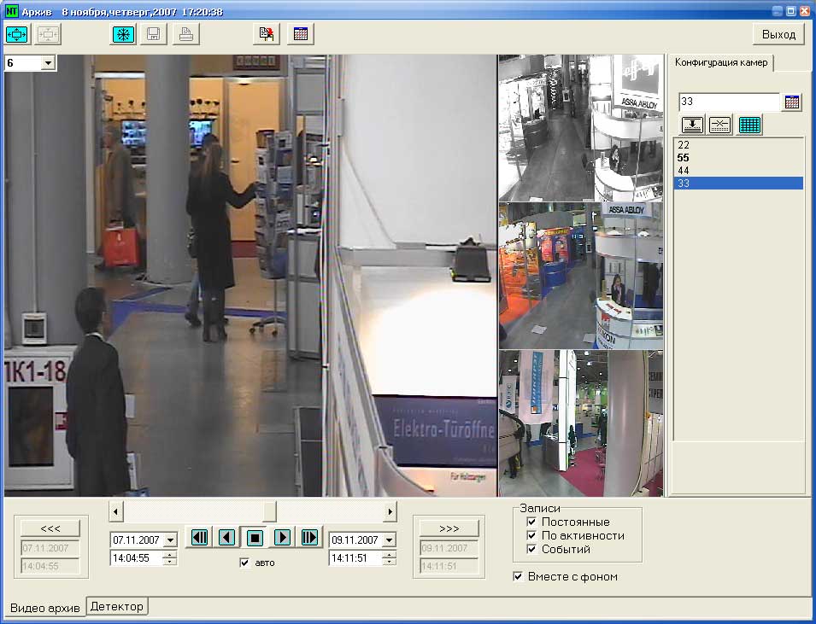Viewport: 816px width, 624px height.
Task: Click the printer icon in toolbar
Action: [185, 34]
